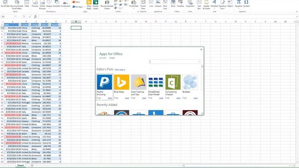Add a new sheet with plus button
299x168 pixels.
pos(32,166)
